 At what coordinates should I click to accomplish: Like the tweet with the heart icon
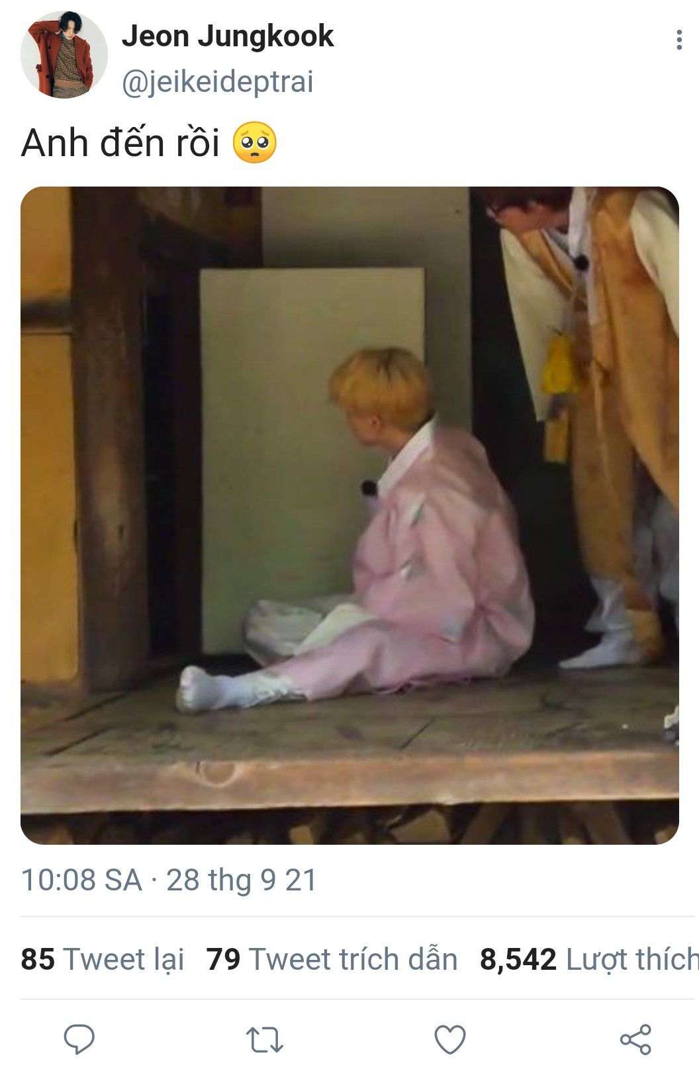[450, 1039]
